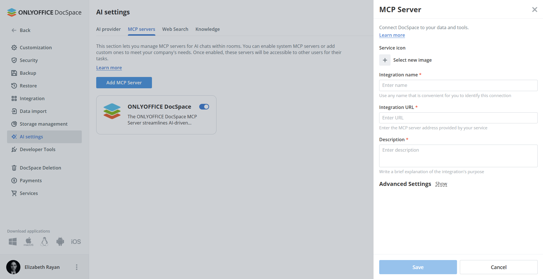Click the iOS download application icon
The image size is (543, 279).
point(76,242)
